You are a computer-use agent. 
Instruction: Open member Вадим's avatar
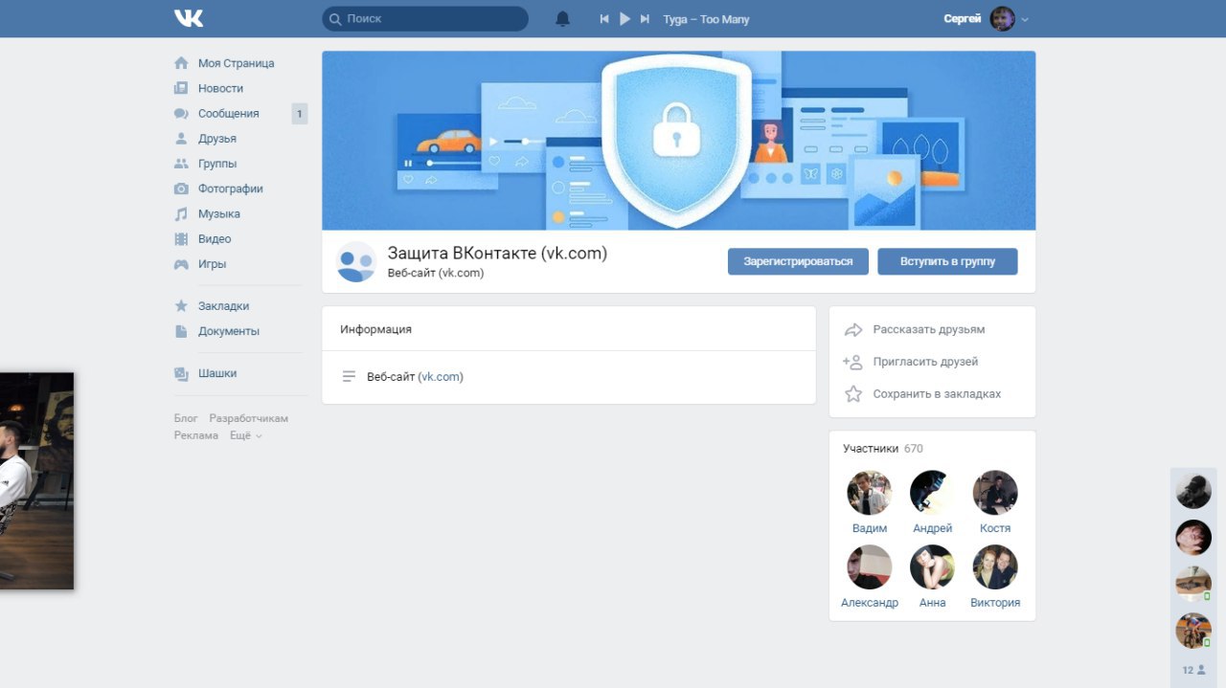[870, 493]
